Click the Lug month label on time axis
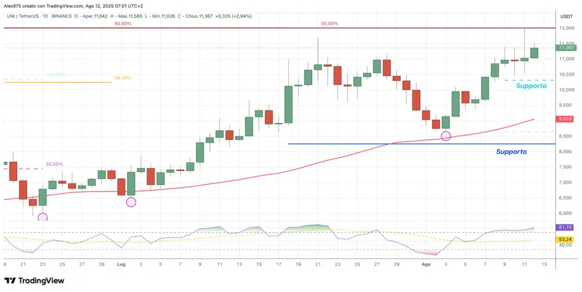Image resolution: width=582 pixels, height=292 pixels. tap(120, 264)
